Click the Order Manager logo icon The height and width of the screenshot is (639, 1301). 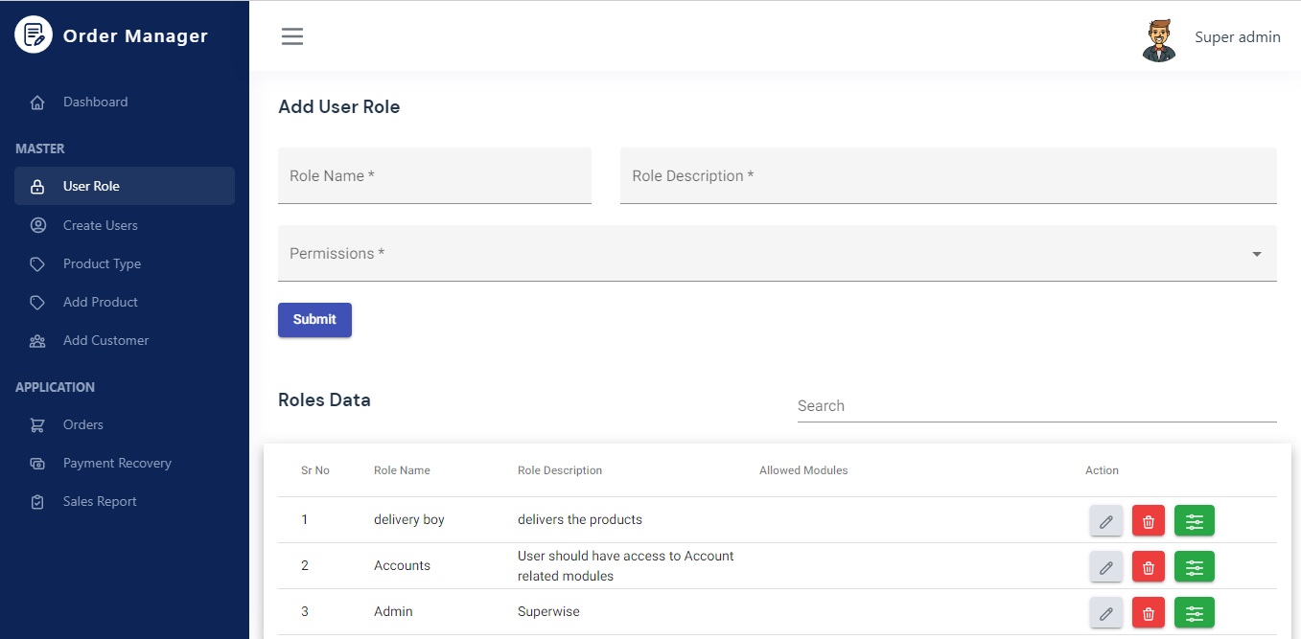(x=34, y=34)
